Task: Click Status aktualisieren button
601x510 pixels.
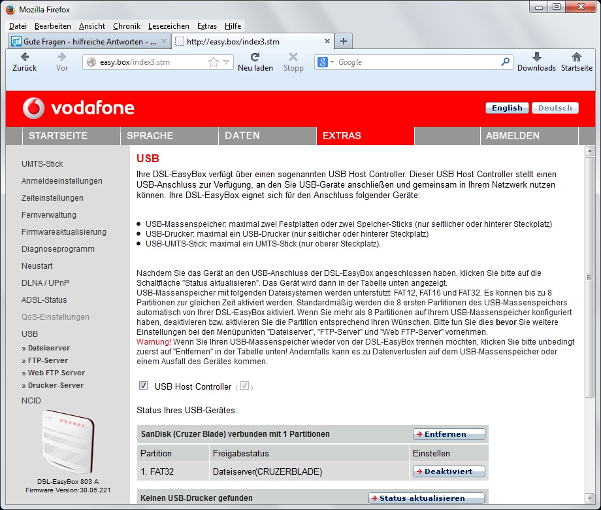Action: [x=426, y=498]
